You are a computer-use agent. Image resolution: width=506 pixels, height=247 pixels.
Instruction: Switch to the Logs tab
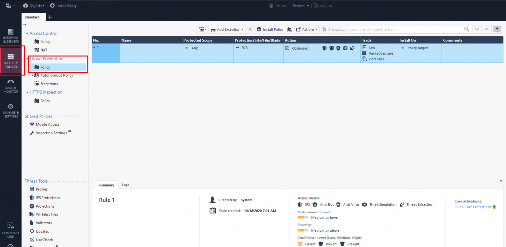click(126, 185)
